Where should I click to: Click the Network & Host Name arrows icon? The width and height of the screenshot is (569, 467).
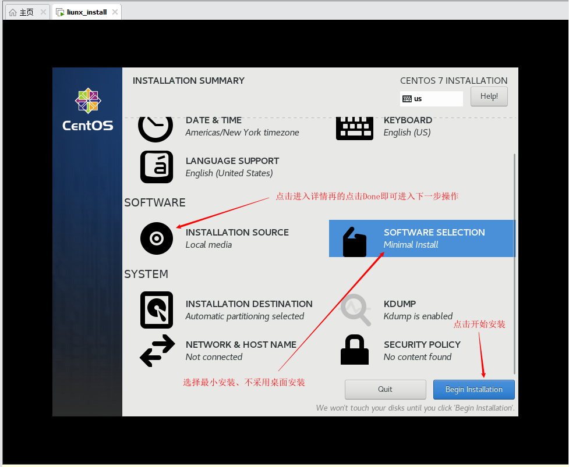[x=157, y=351]
